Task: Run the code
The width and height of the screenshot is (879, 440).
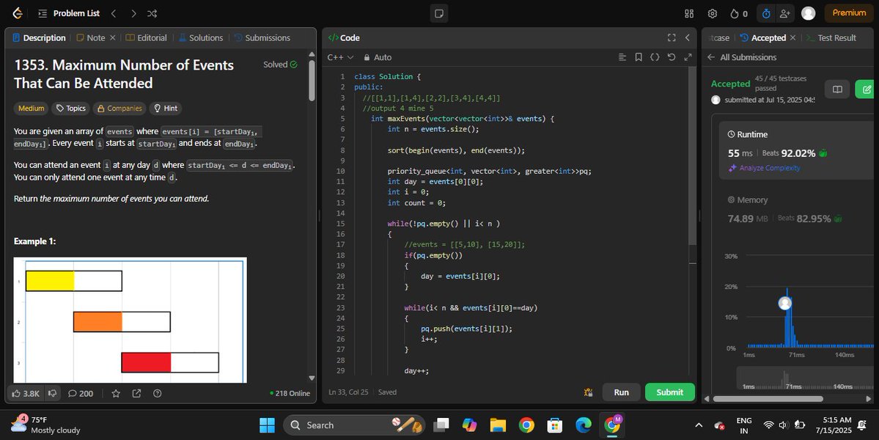Action: (621, 392)
